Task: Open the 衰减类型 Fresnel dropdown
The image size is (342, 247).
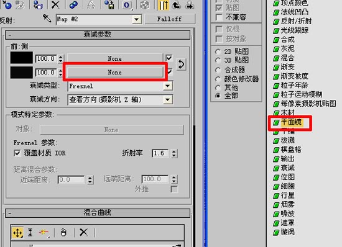Action: (x=167, y=86)
